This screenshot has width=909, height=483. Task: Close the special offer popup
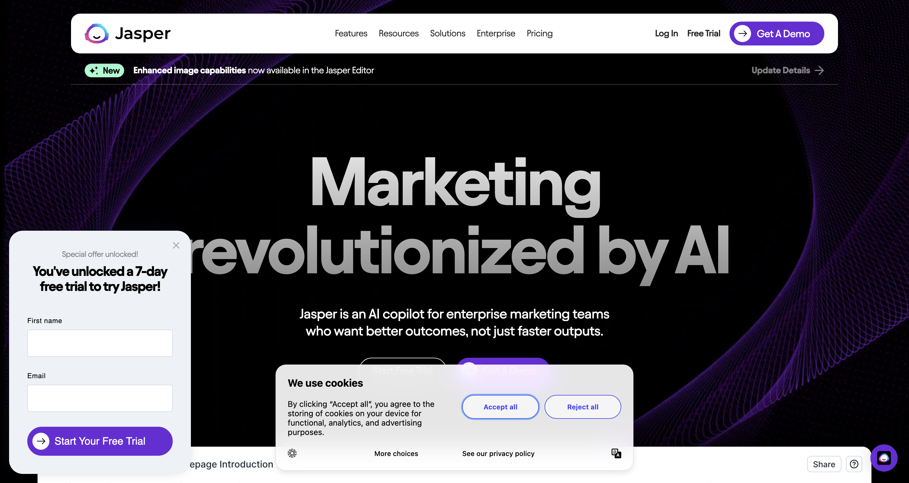point(176,245)
